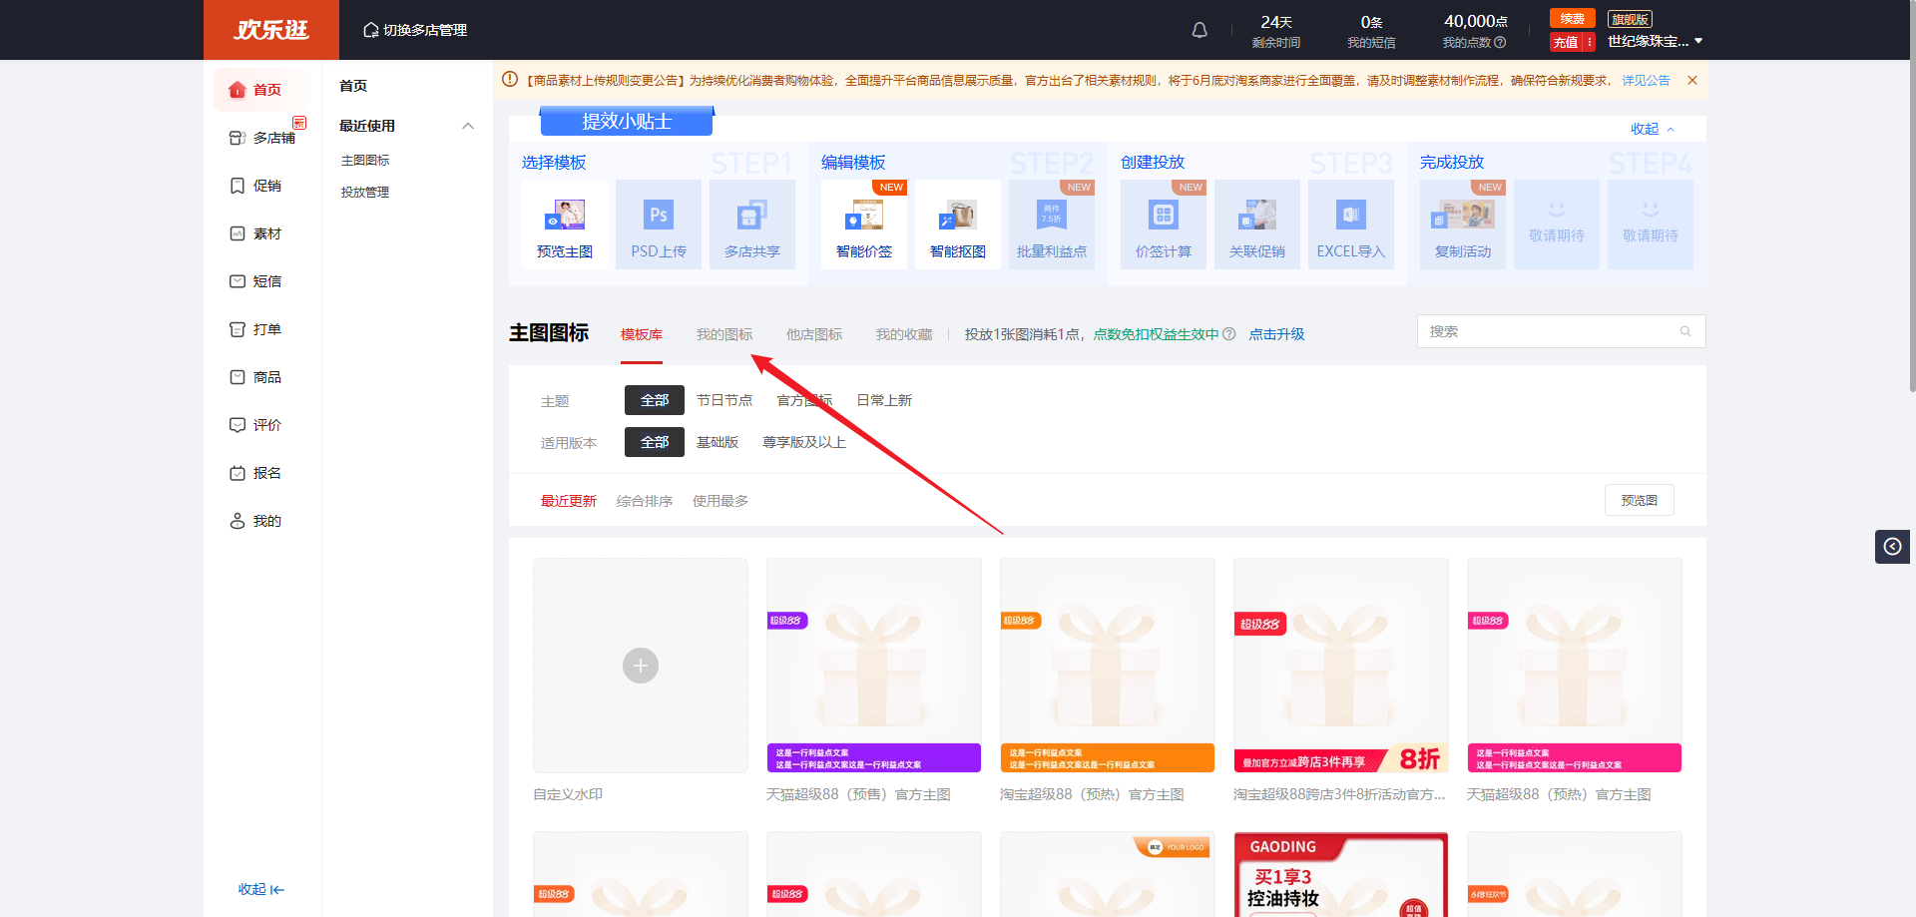Switch to the 我的收藏 tab
This screenshot has height=917, width=1916.
[x=904, y=334]
